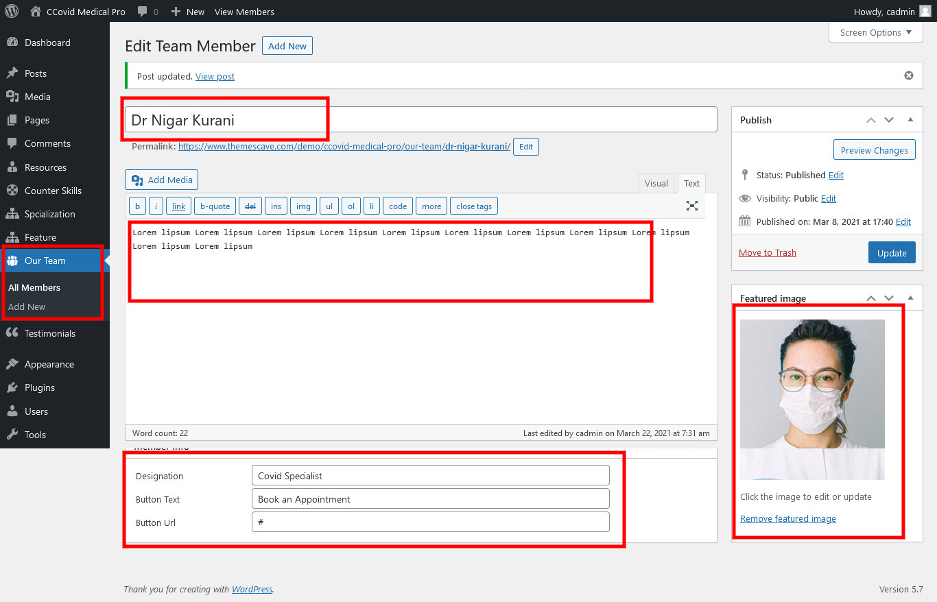Switch to the Text editor tab
Image resolution: width=937 pixels, height=602 pixels.
(691, 183)
